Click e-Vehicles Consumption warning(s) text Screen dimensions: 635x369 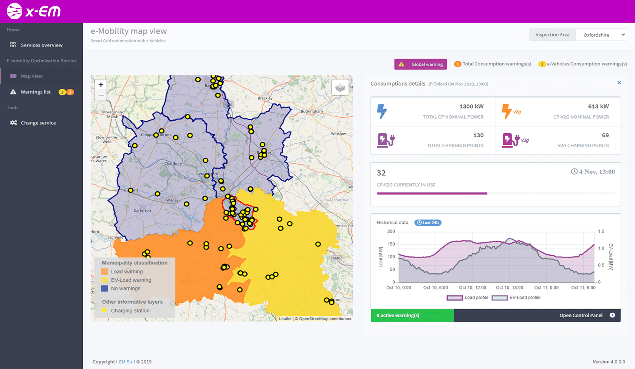pyautogui.click(x=587, y=64)
